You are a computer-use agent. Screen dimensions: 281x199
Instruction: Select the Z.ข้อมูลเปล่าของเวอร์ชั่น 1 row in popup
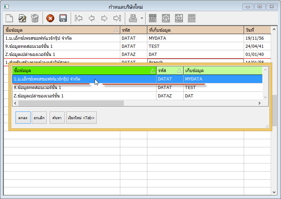(84, 96)
